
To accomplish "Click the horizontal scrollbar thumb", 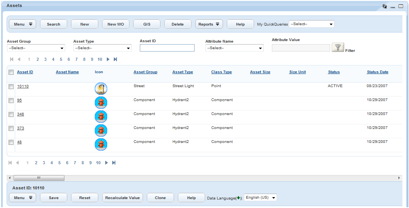I will (39, 178).
